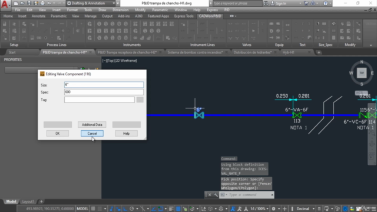
Task: Switch to the Layout1 tab
Action: pyautogui.click(x=28, y=201)
